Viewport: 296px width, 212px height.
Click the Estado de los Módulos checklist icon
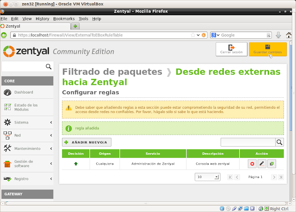[7, 107]
